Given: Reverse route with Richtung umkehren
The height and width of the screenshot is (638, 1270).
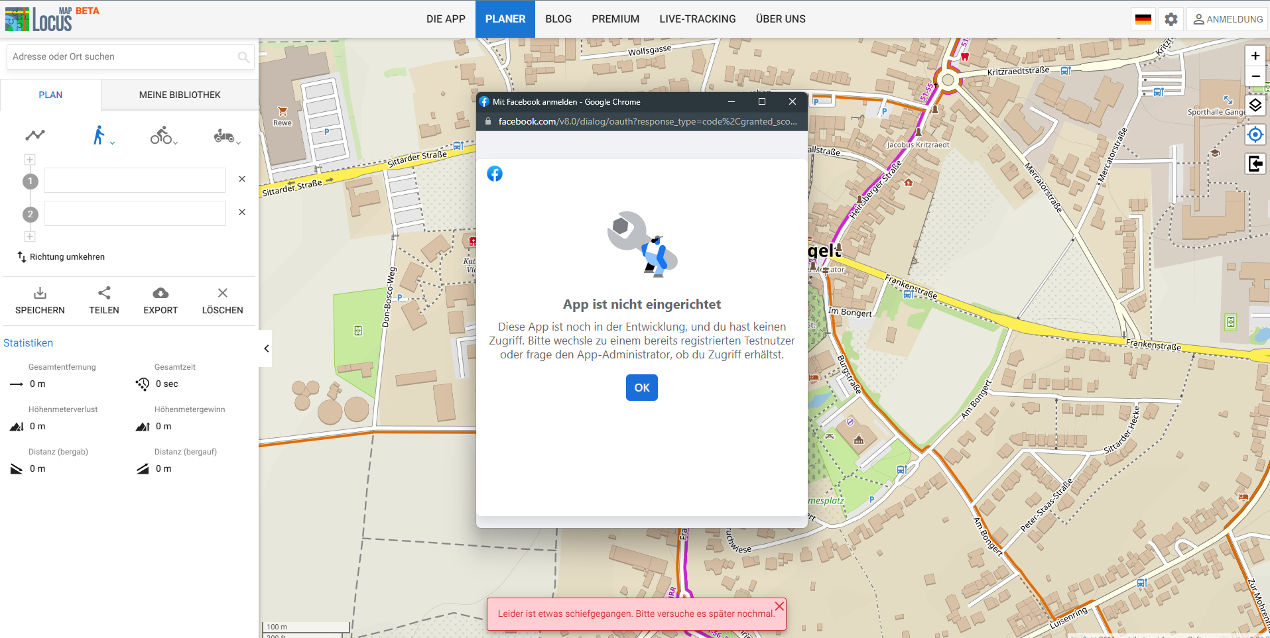Looking at the screenshot, I should coord(61,257).
